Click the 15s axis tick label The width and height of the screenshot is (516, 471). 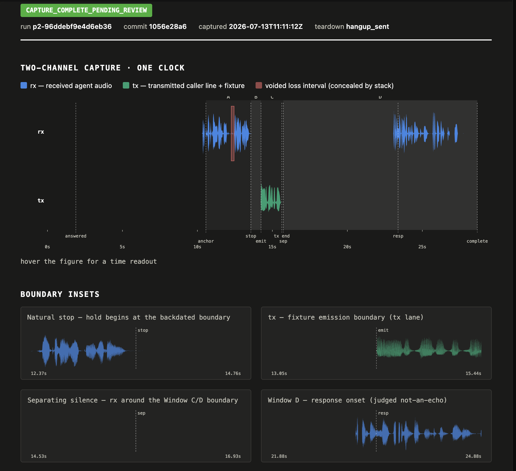pyautogui.click(x=272, y=247)
